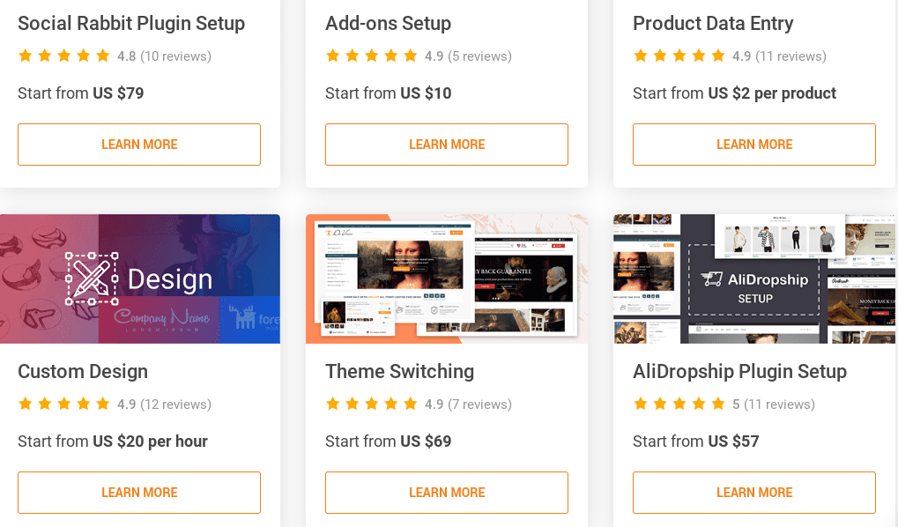The height and width of the screenshot is (527, 898).
Task: Click the star rating for Custom Design
Action: tap(64, 404)
